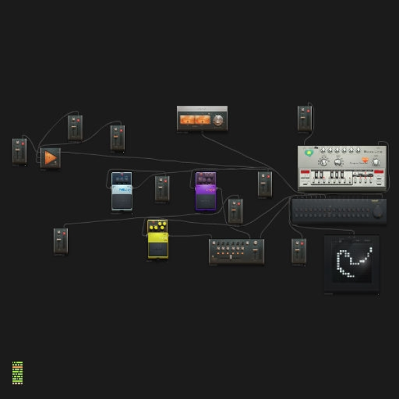Click the master fader on the small mixer's right side
This screenshot has height=399, width=399.
click(256, 251)
